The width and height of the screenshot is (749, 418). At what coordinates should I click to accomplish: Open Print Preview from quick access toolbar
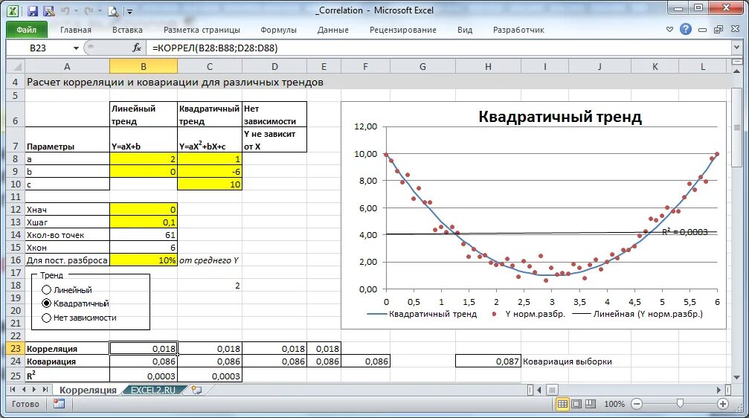point(113,10)
